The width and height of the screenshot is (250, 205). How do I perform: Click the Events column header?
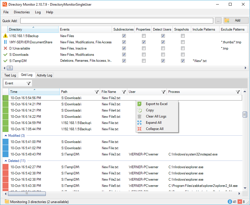tap(85, 29)
